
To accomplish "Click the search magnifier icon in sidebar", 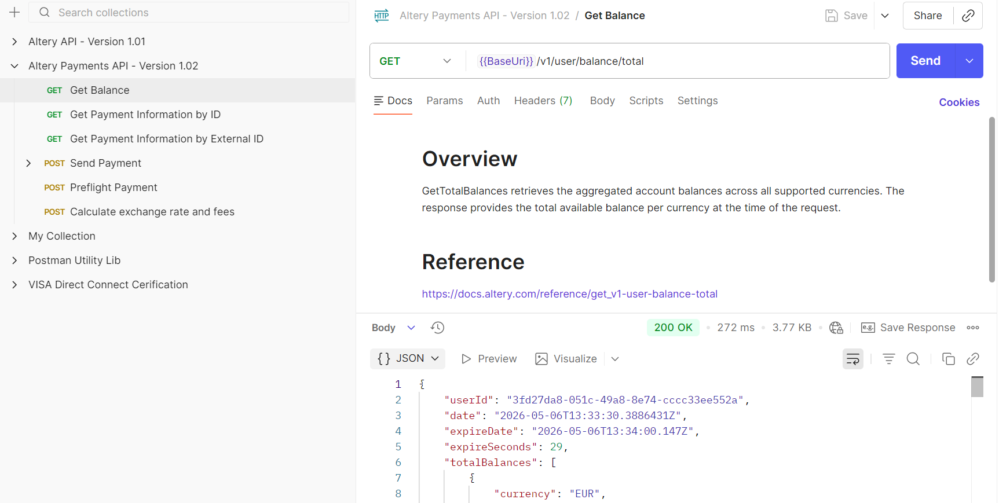I will click(44, 12).
